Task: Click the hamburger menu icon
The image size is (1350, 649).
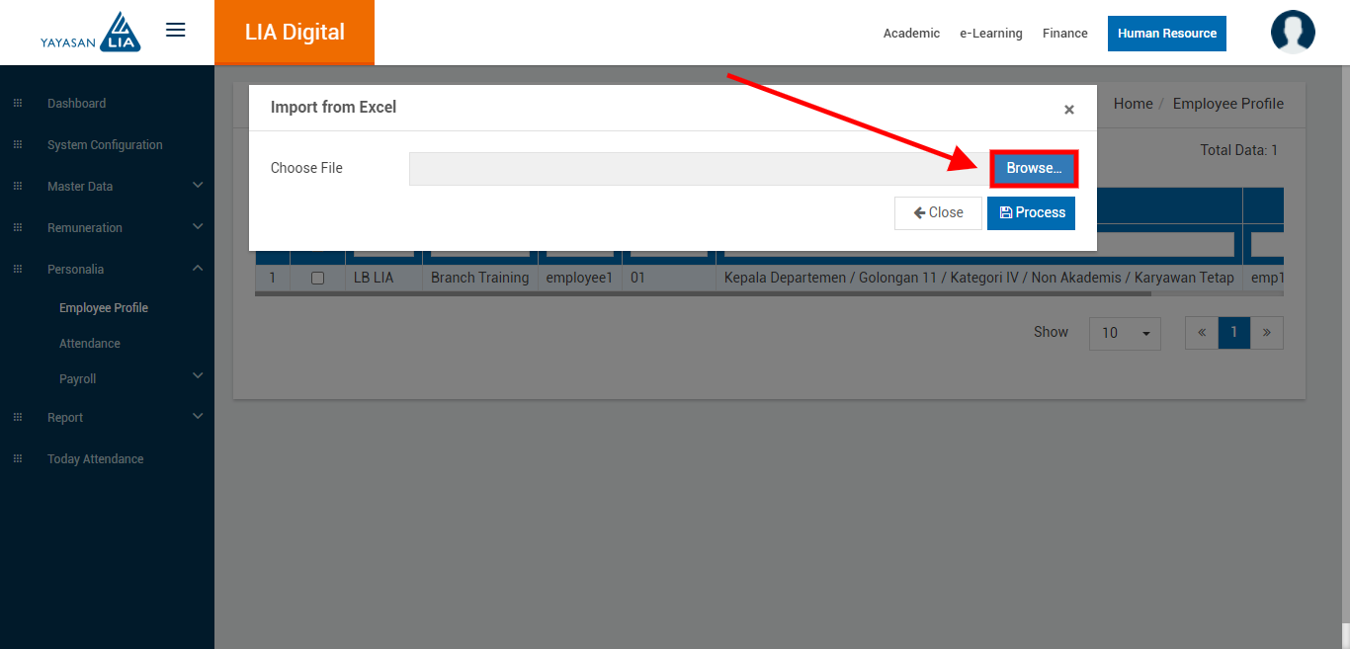Action: 176,31
